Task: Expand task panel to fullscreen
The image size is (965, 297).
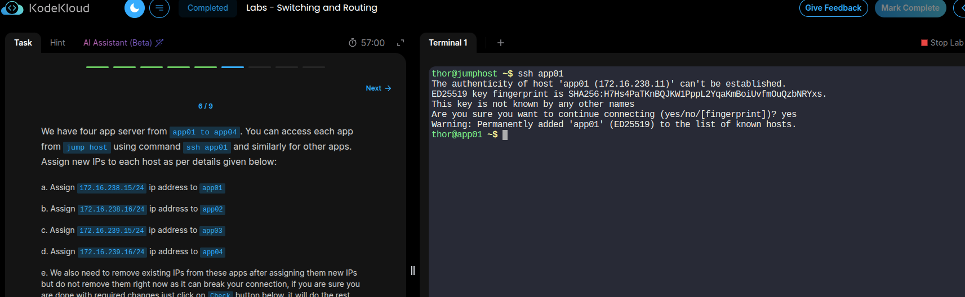Action: 401,43
